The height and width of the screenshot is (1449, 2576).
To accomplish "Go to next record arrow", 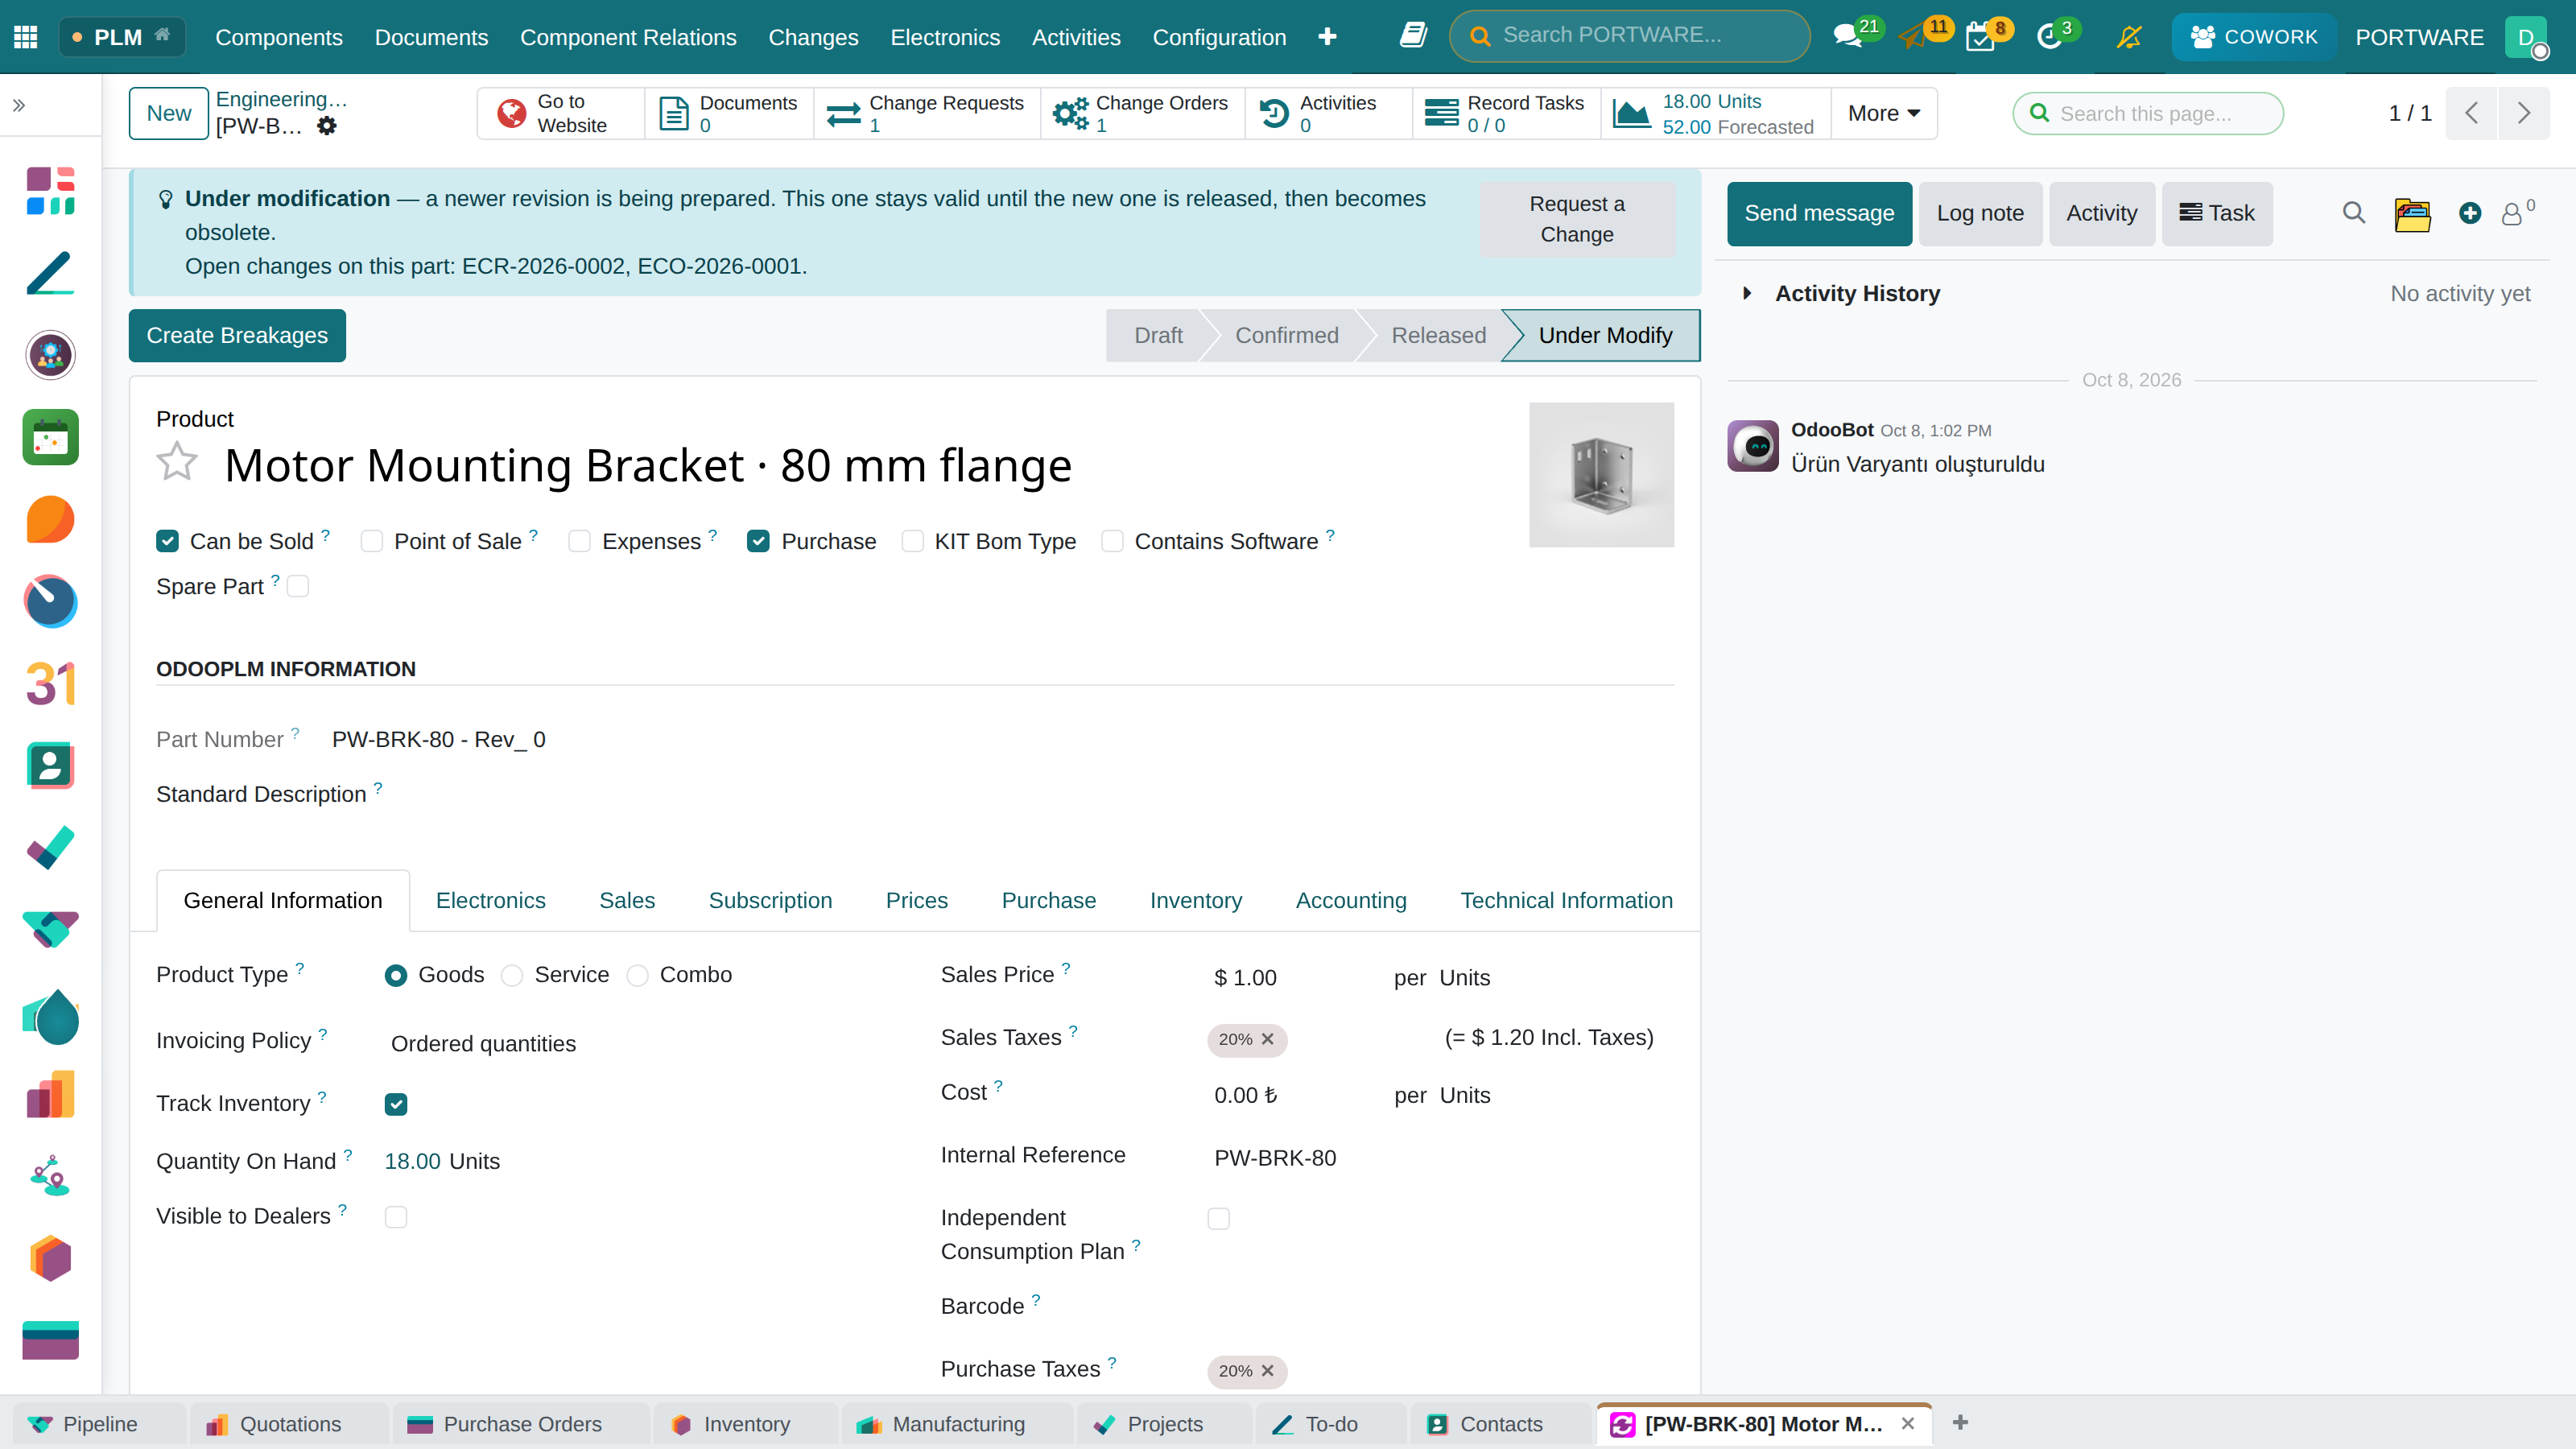I will pyautogui.click(x=2524, y=113).
